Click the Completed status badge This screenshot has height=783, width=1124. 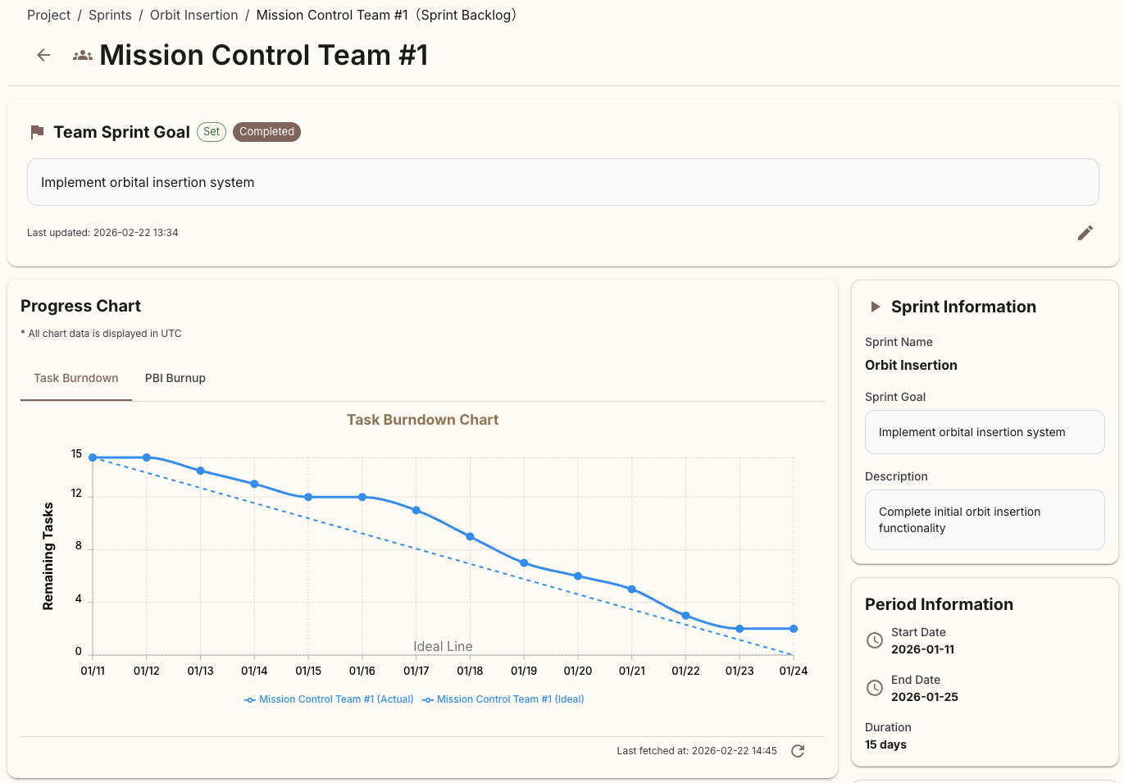pyautogui.click(x=266, y=131)
